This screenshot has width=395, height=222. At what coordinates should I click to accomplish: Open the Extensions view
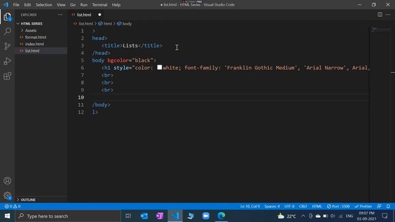pyautogui.click(x=7, y=76)
